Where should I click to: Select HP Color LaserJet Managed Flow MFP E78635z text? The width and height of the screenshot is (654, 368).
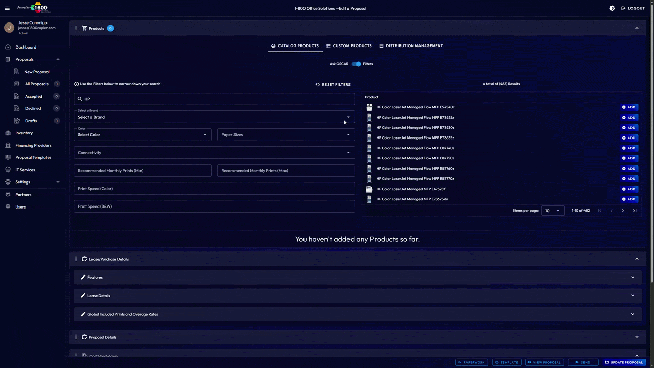415,138
